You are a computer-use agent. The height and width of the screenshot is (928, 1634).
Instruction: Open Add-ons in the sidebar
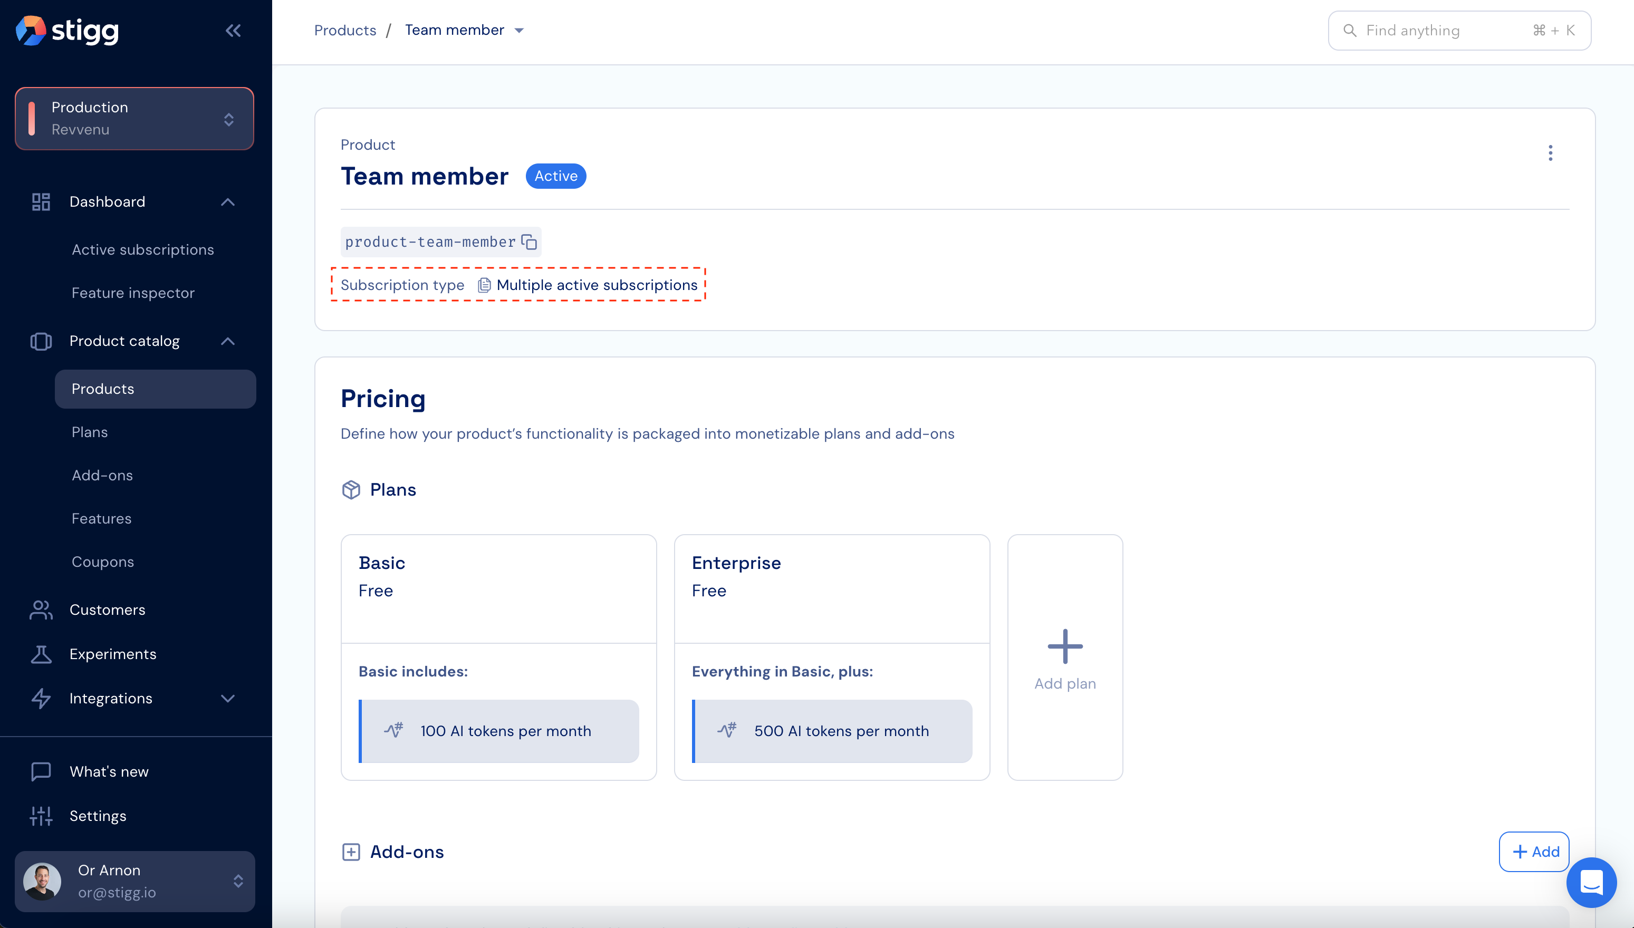coord(103,476)
